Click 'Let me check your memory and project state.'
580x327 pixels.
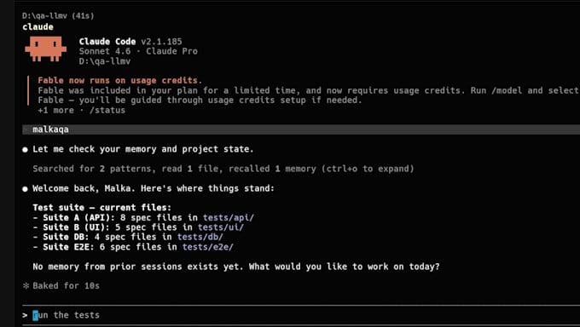point(142,149)
